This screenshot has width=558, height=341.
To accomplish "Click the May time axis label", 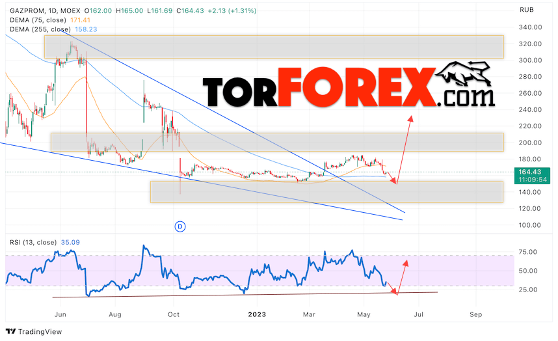I will pos(364,314).
